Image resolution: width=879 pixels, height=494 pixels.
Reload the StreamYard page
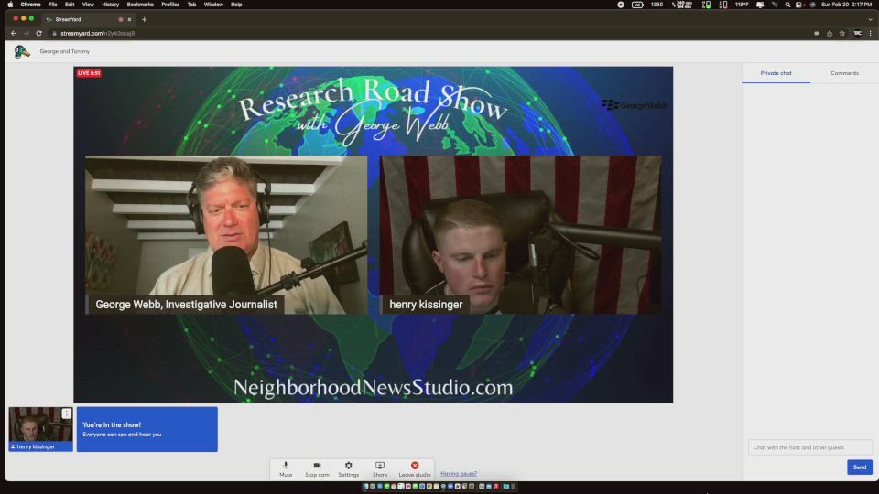click(x=38, y=33)
